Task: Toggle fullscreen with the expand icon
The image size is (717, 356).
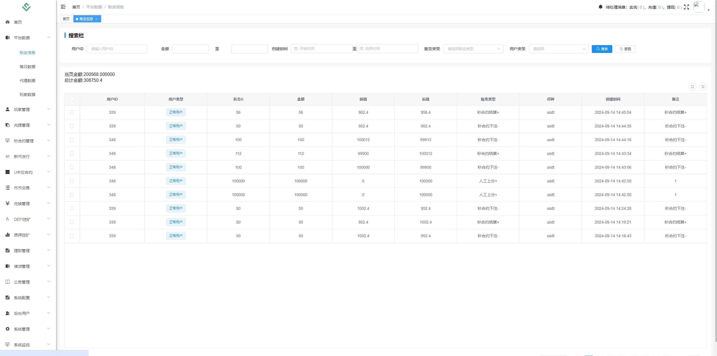Action: 686,7
